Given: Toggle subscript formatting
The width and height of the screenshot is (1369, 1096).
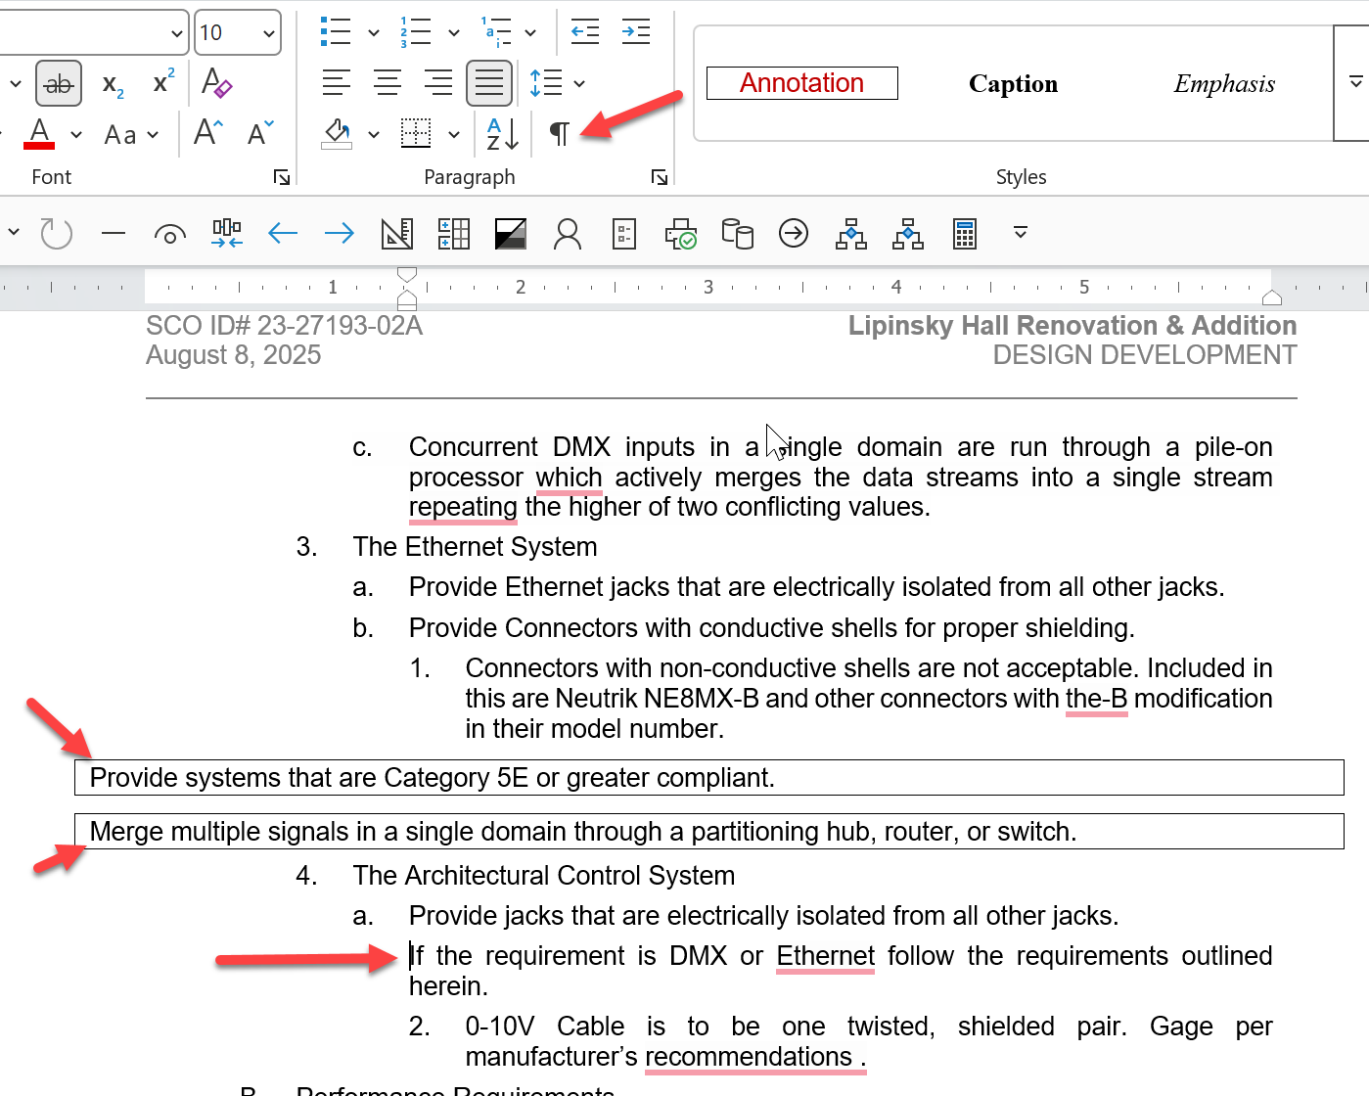Looking at the screenshot, I should pyautogui.click(x=114, y=84).
